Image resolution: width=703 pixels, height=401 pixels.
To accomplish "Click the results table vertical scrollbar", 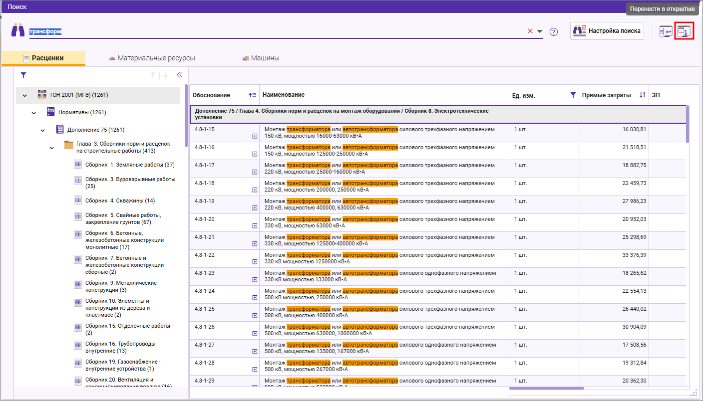I will point(688,125).
